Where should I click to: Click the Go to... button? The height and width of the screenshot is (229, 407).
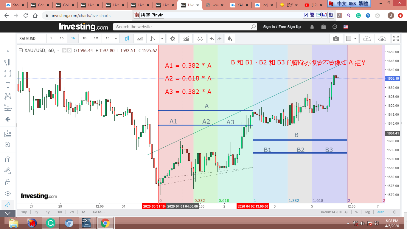coord(99,212)
